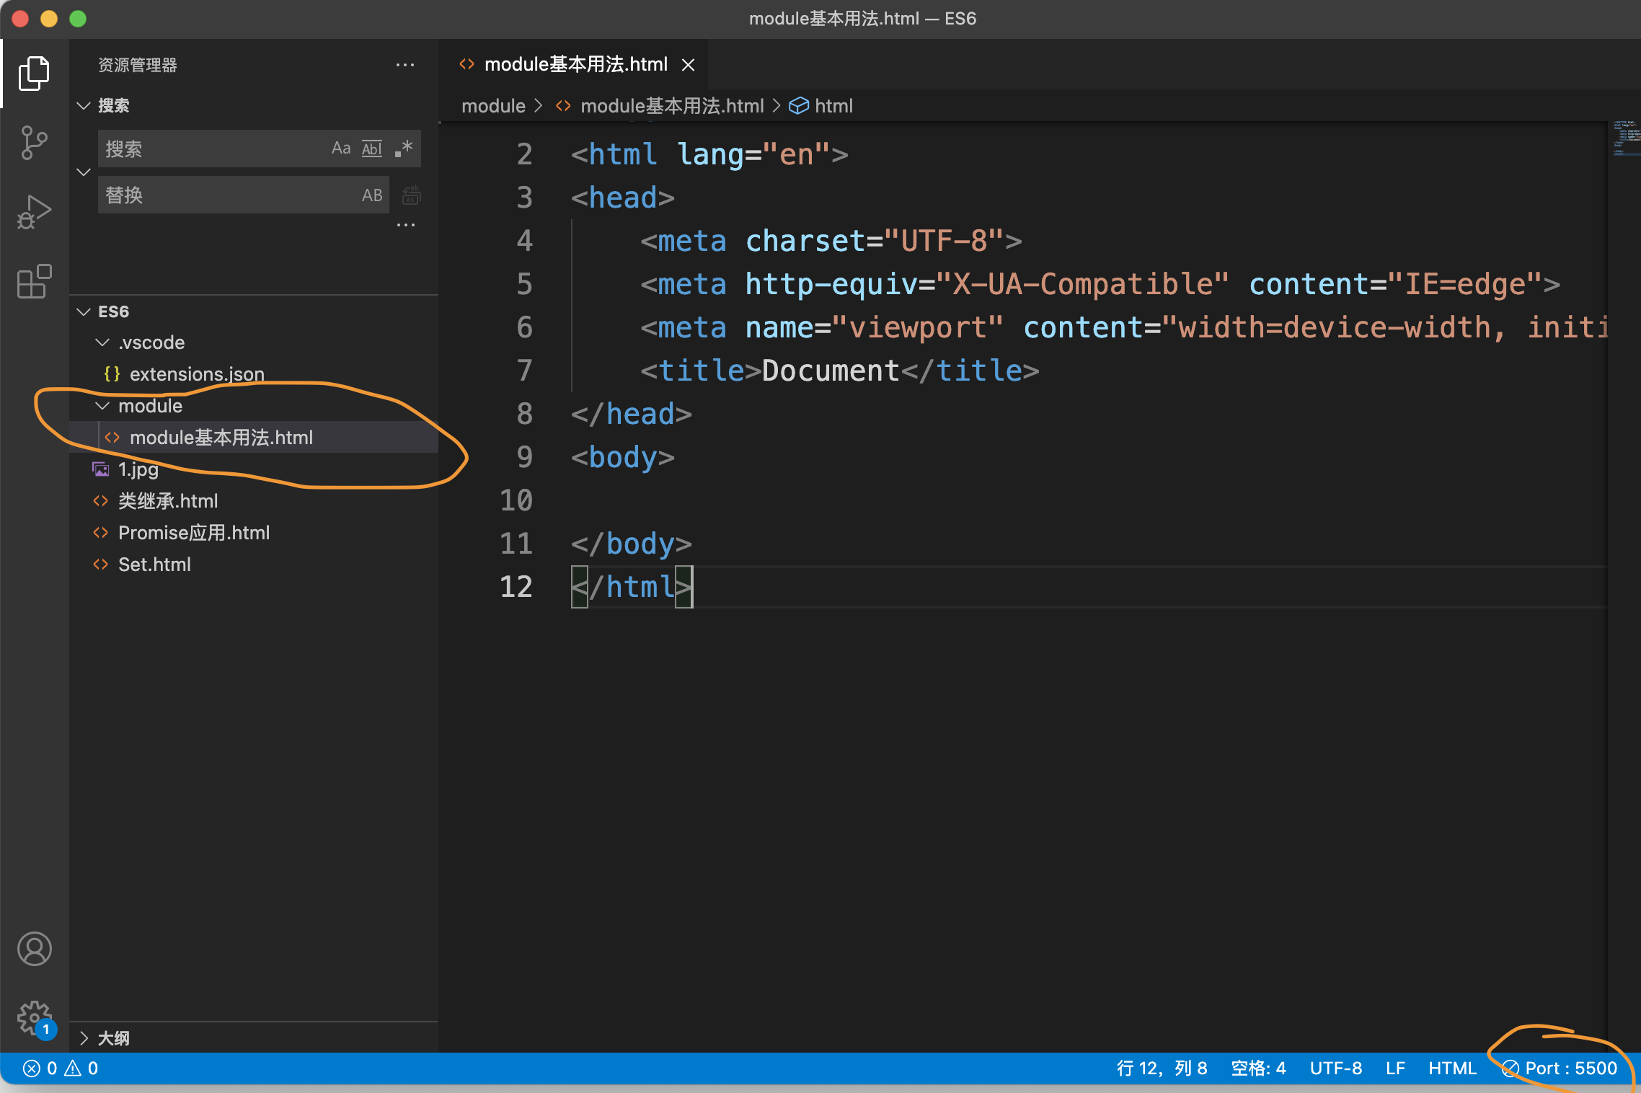This screenshot has height=1093, width=1641.
Task: Toggle Match Case in search box
Action: pos(341,149)
